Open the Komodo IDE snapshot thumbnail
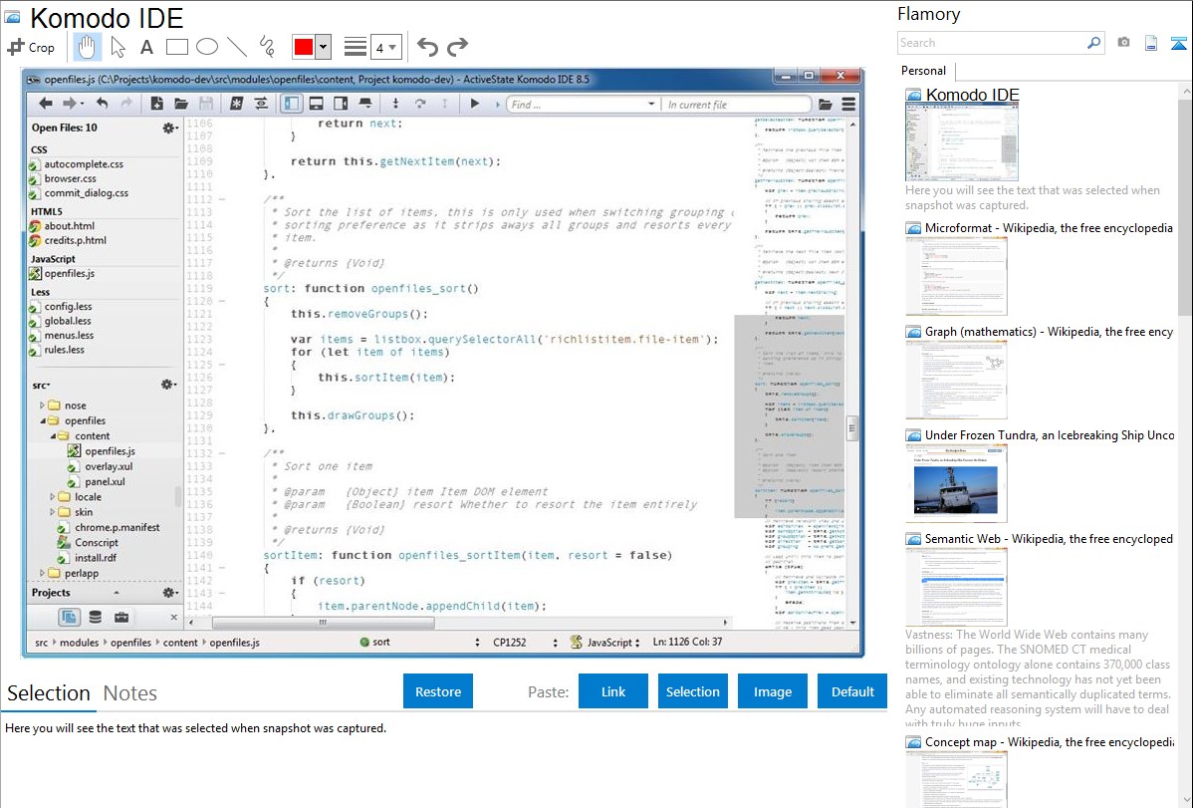The image size is (1193, 808). pyautogui.click(x=962, y=142)
